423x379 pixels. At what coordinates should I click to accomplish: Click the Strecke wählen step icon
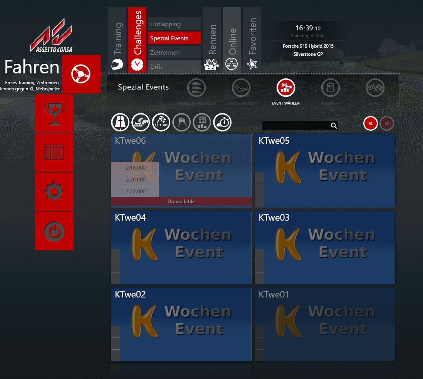pyautogui.click(x=241, y=88)
